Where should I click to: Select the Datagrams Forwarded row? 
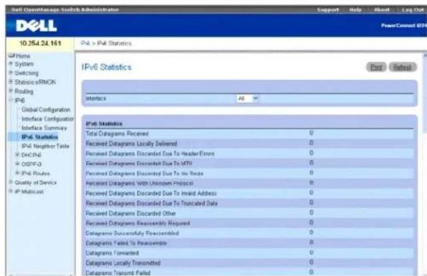(x=250, y=253)
